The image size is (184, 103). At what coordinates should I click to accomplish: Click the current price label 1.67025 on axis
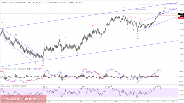[181, 14]
